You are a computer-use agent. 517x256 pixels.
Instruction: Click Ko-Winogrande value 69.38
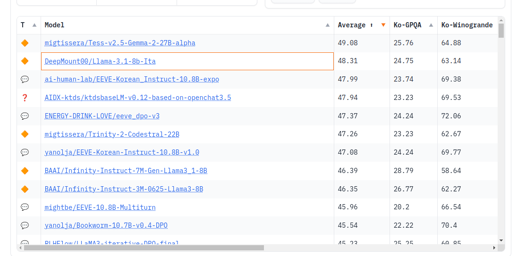pos(451,79)
